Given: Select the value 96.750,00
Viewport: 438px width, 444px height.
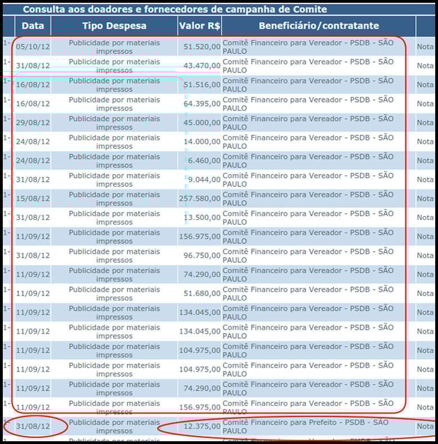Looking at the screenshot, I should pyautogui.click(x=202, y=255).
